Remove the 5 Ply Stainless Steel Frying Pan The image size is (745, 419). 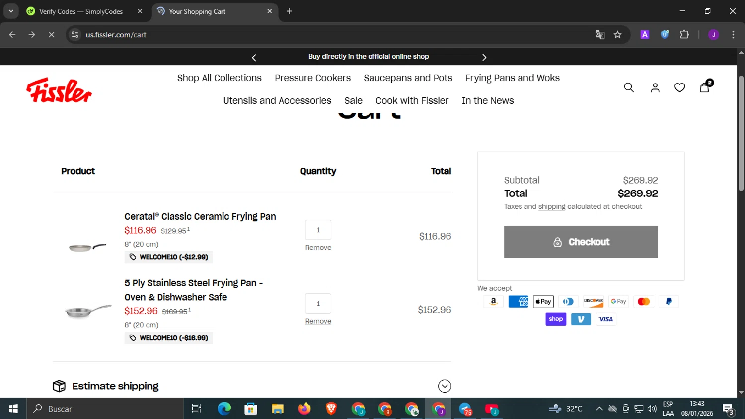(x=318, y=321)
